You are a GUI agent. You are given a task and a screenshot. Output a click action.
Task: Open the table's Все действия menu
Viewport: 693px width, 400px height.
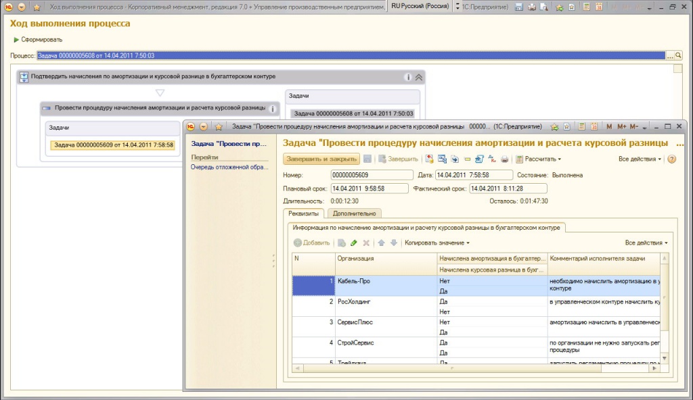point(646,243)
